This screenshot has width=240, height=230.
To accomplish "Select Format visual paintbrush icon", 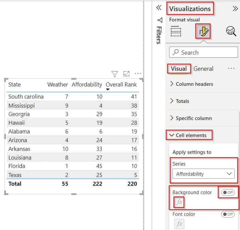I will pyautogui.click(x=203, y=31).
